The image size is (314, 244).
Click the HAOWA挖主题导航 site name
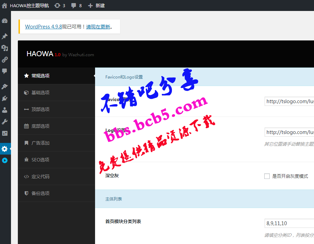[x=29, y=5]
